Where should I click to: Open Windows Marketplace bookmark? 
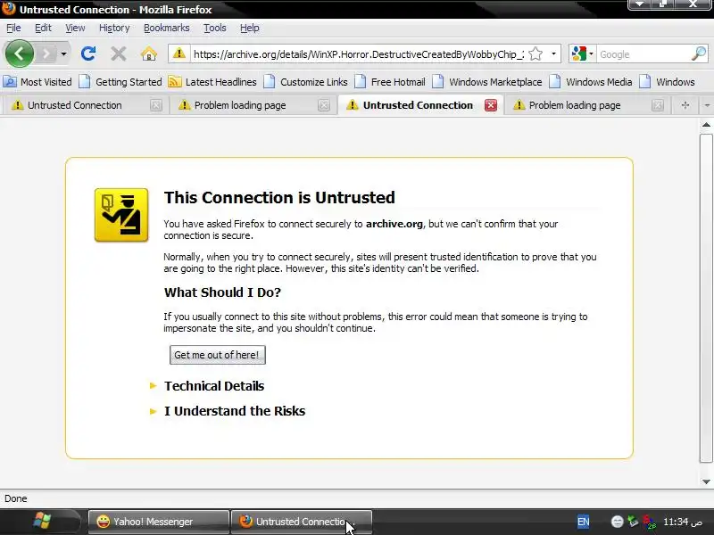tap(487, 82)
